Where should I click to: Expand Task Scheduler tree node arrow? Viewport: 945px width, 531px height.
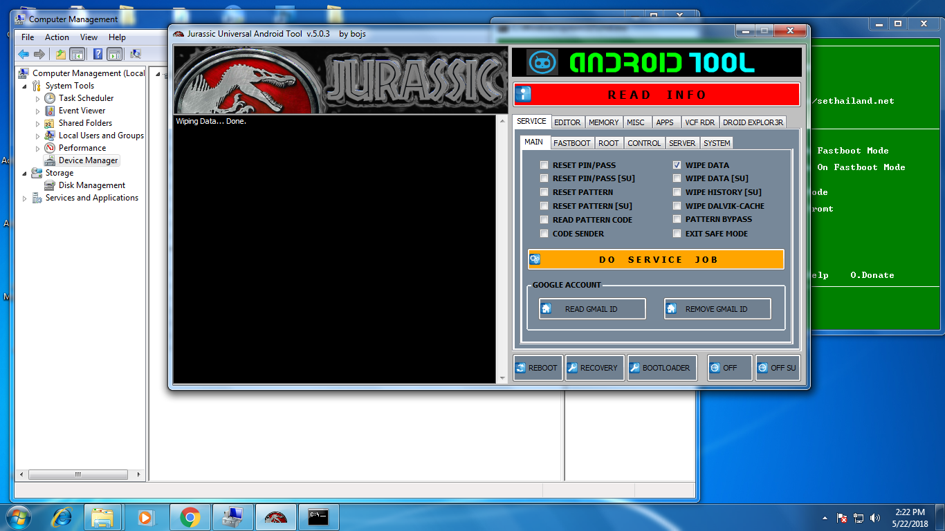38,98
